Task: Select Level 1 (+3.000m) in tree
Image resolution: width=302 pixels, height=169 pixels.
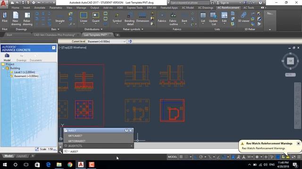Action: [25, 72]
